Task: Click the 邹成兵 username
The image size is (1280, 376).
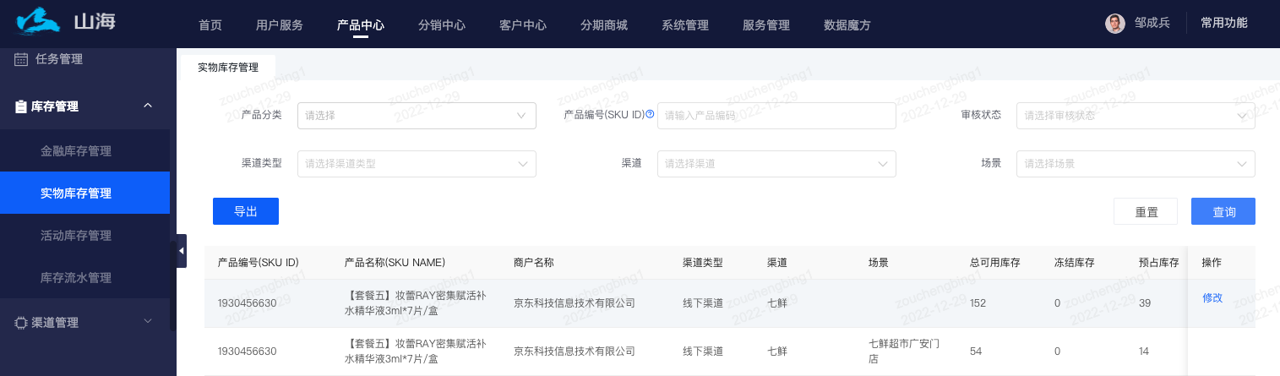Action: click(x=1152, y=23)
